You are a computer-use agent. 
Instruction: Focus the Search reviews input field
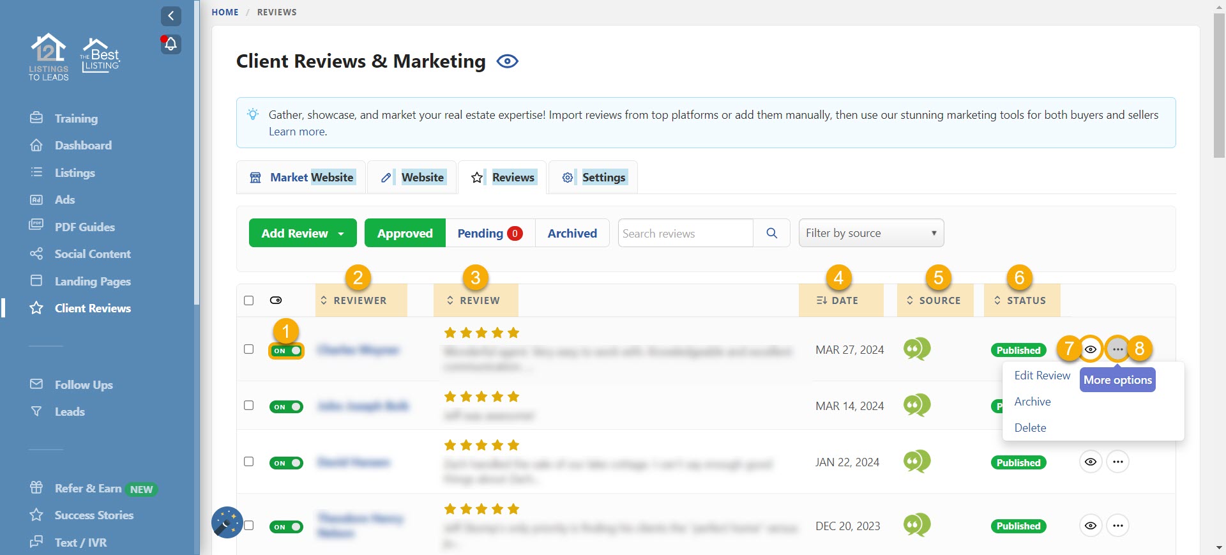[685, 233]
